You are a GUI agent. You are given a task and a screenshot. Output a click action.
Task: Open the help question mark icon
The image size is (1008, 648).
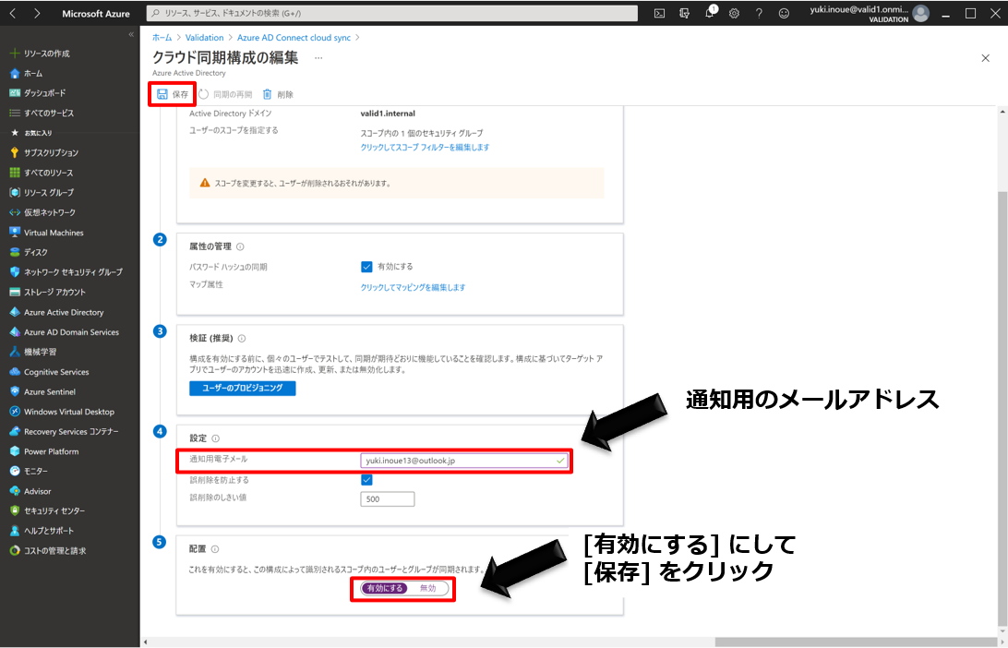[x=759, y=13]
